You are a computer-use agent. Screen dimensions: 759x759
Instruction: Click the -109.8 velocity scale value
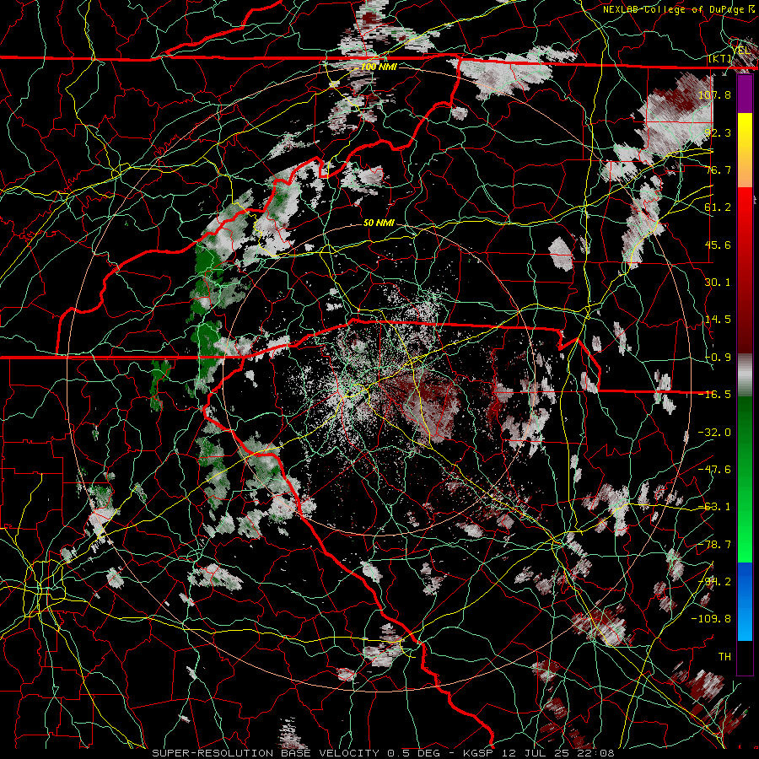711,619
